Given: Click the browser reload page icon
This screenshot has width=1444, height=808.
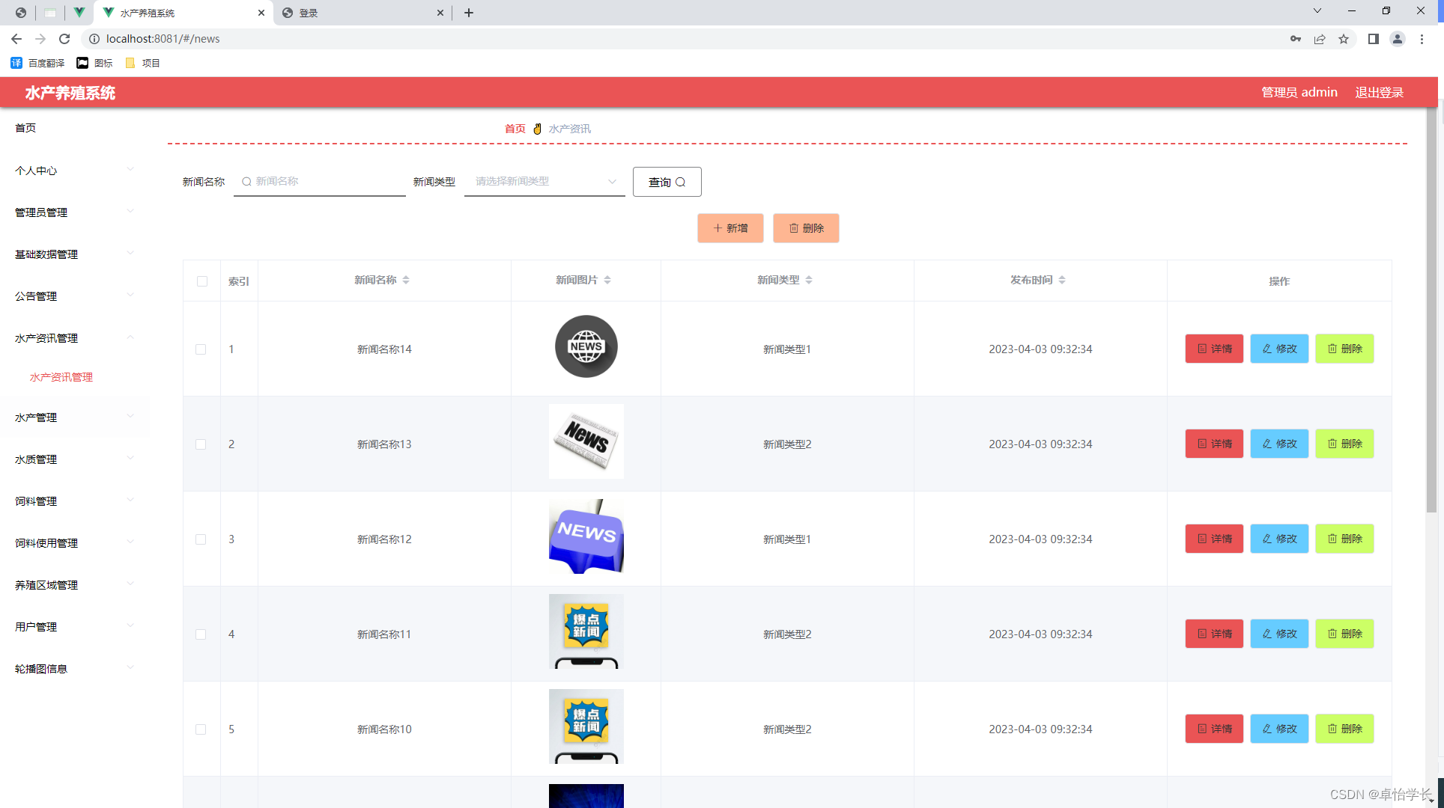Looking at the screenshot, I should (64, 39).
